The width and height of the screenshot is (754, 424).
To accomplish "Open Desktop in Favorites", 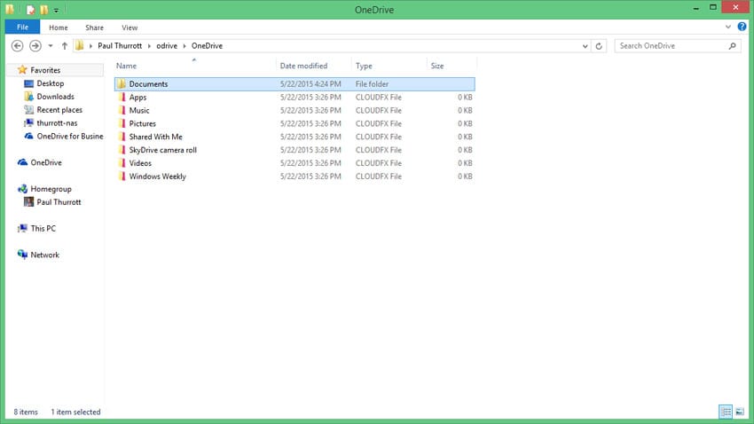I will tap(51, 83).
